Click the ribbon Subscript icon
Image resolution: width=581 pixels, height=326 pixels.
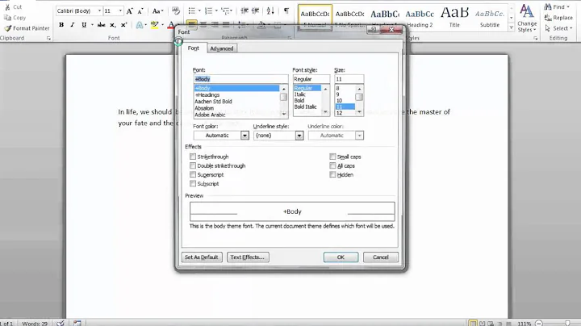112,25
